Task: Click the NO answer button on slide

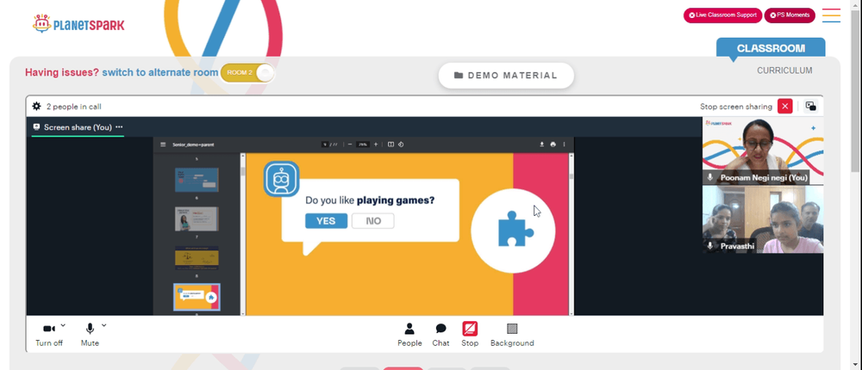Action: click(373, 220)
